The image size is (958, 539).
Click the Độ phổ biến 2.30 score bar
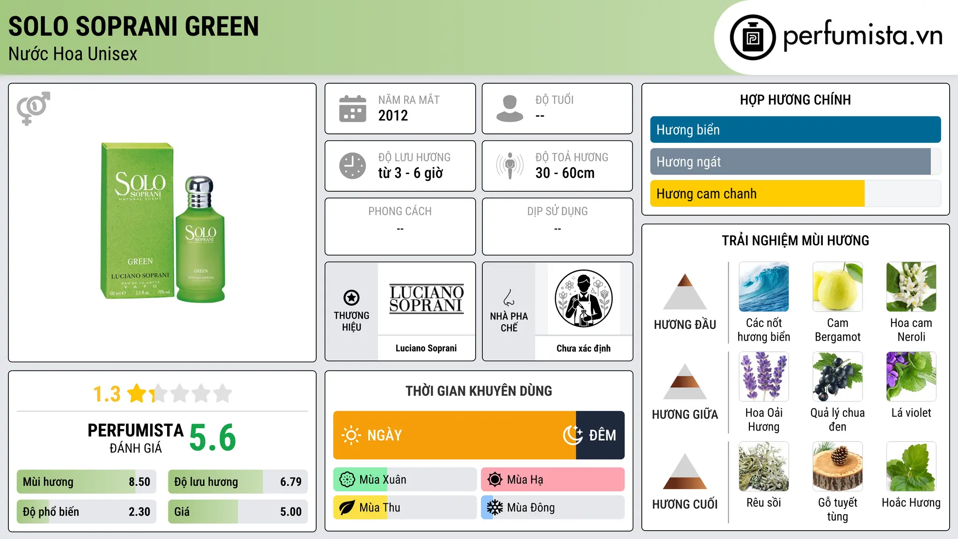[x=87, y=511]
